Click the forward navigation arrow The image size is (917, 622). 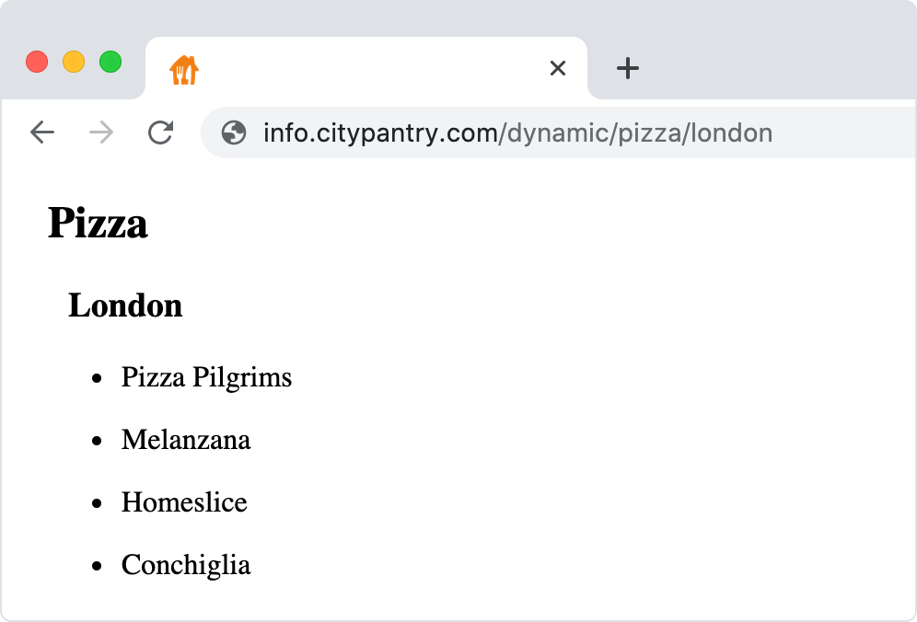coord(101,132)
